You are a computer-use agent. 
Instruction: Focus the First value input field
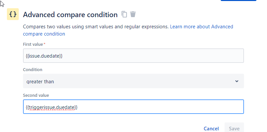(133, 56)
